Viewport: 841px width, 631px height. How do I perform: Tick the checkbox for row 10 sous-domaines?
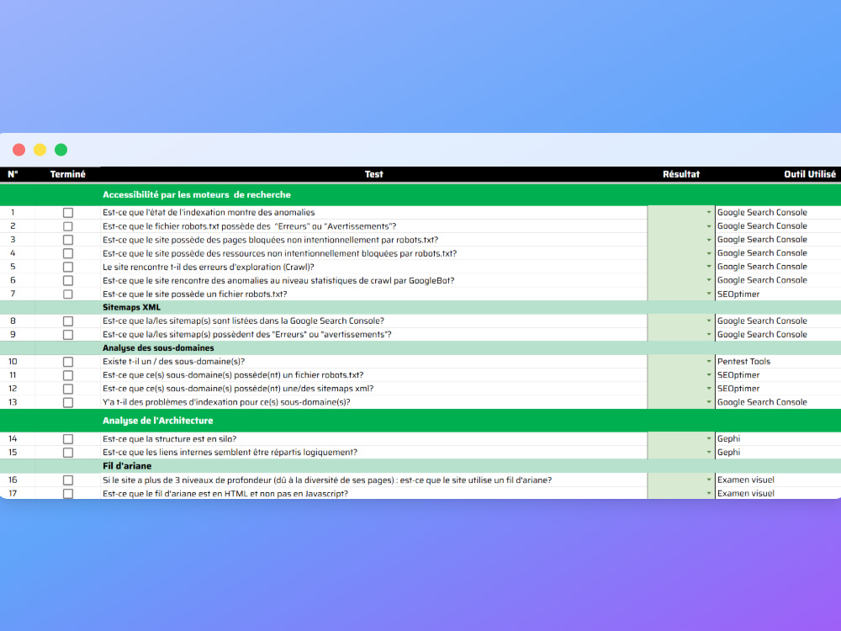[x=68, y=362]
